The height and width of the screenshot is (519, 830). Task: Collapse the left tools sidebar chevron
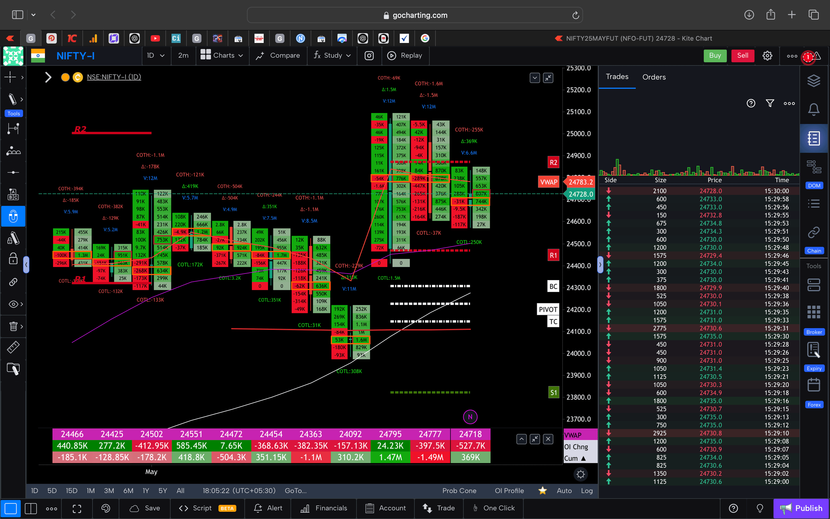[x=26, y=264]
